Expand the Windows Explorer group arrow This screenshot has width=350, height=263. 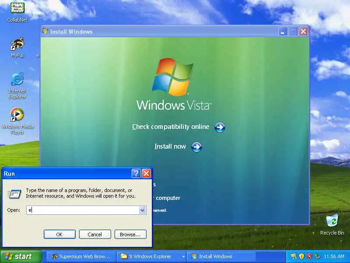183,257
